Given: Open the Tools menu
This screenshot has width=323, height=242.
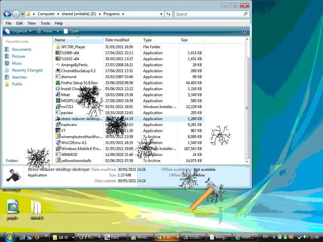Looking at the screenshot, I should (45, 23).
